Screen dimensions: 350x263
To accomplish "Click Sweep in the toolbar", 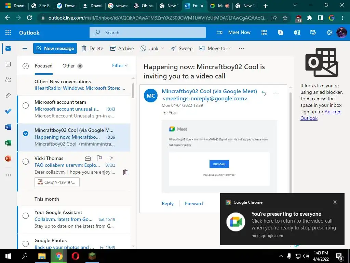I will pyautogui.click(x=181, y=48).
